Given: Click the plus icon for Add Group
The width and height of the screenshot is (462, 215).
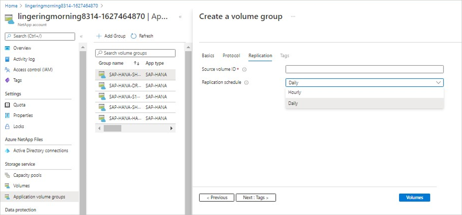Looking at the screenshot, I should (x=99, y=36).
